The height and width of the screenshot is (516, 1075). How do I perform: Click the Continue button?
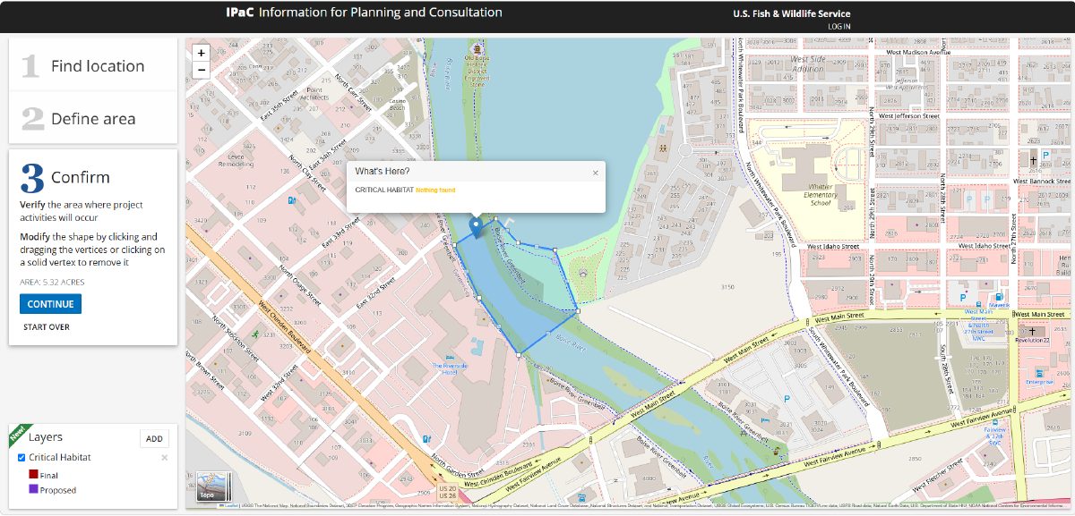tap(50, 304)
